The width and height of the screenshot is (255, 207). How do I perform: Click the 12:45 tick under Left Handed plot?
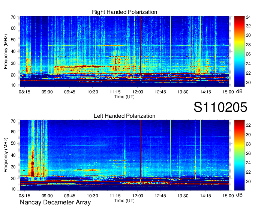click(160, 195)
